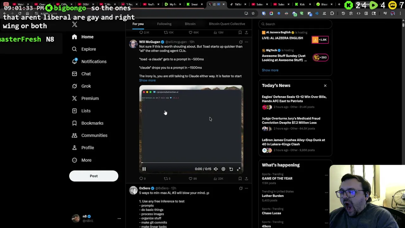Click the Search input field
Viewport: 405px width, 228px height.
(x=295, y=24)
